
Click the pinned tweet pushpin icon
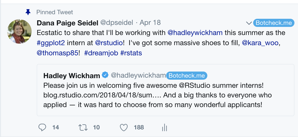click(28, 12)
